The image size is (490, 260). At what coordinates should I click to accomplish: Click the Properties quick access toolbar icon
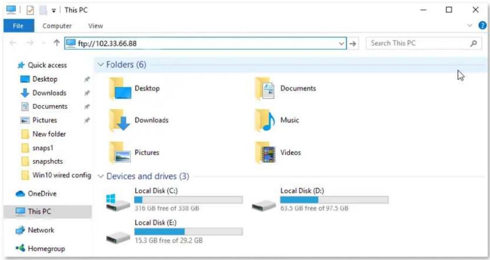pyautogui.click(x=30, y=10)
